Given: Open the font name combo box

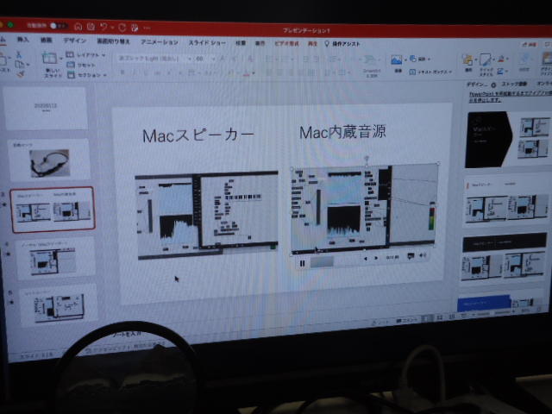Looking at the screenshot, I should [154, 59].
